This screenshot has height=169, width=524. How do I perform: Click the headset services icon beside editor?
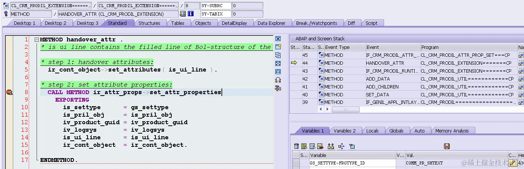(278, 80)
